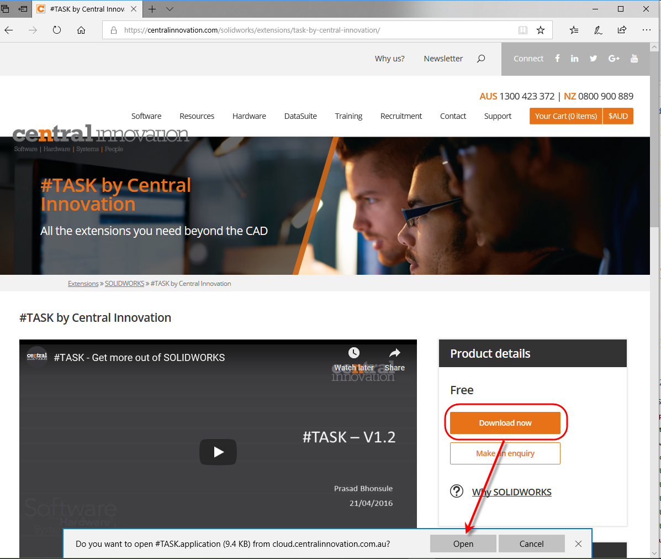This screenshot has height=559, width=661.
Task: Open the Favorites hub
Action: click(x=574, y=30)
